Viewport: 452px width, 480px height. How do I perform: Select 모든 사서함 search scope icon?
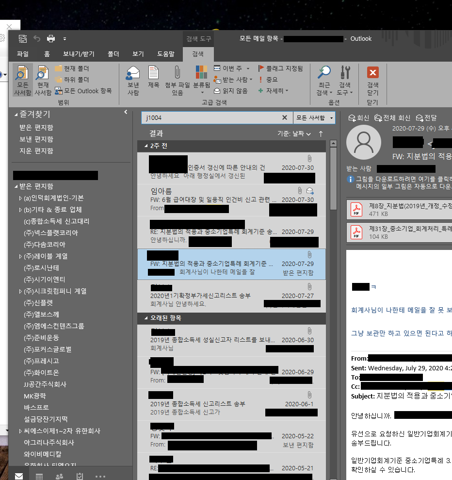click(23, 80)
